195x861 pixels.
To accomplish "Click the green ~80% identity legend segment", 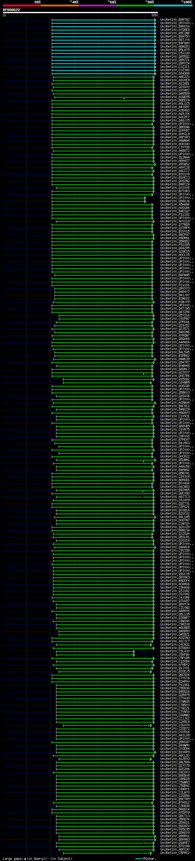I will click(135, 5).
